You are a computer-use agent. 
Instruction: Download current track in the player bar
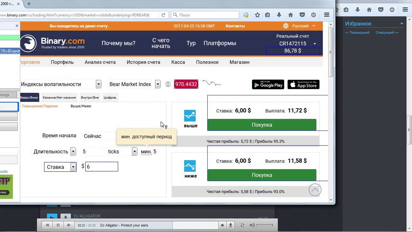(230, 225)
